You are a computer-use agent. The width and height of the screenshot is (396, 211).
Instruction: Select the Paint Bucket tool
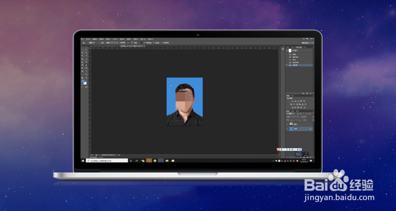pos(86,65)
